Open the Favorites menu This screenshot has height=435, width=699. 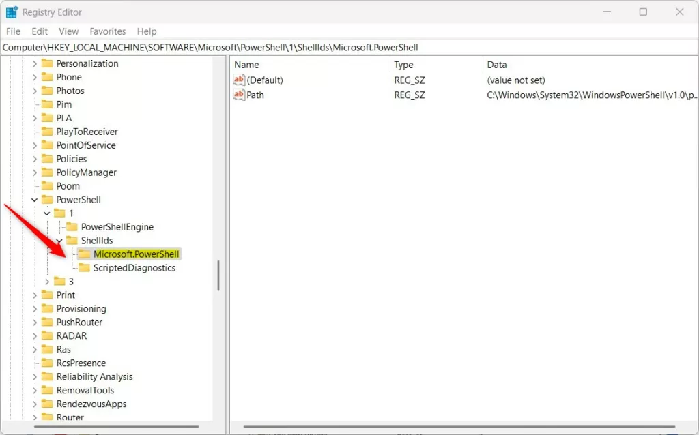pyautogui.click(x=107, y=31)
